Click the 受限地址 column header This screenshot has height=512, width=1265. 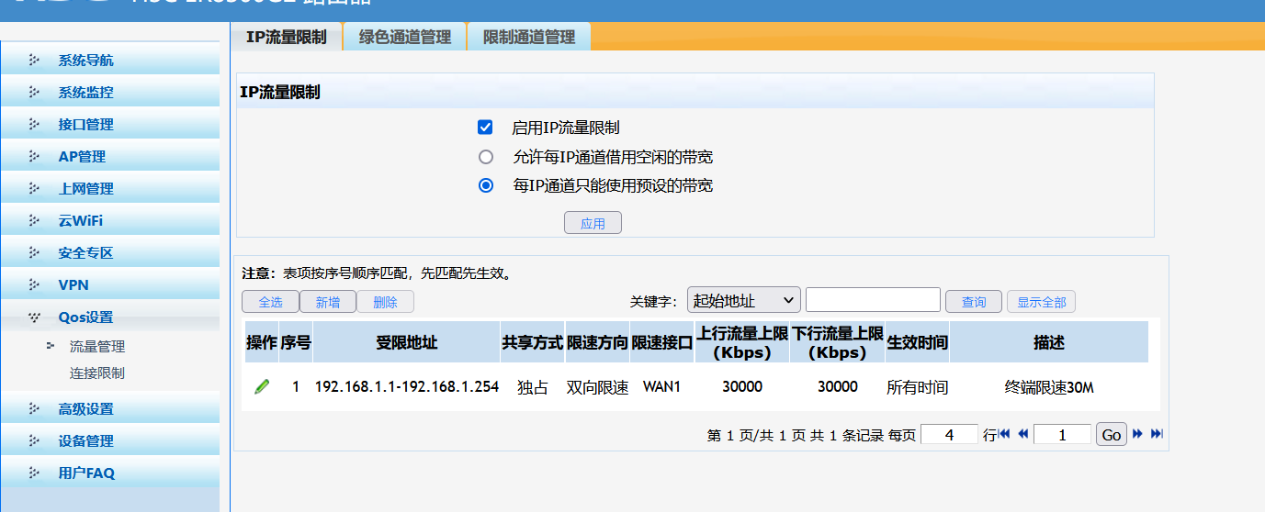pos(407,342)
